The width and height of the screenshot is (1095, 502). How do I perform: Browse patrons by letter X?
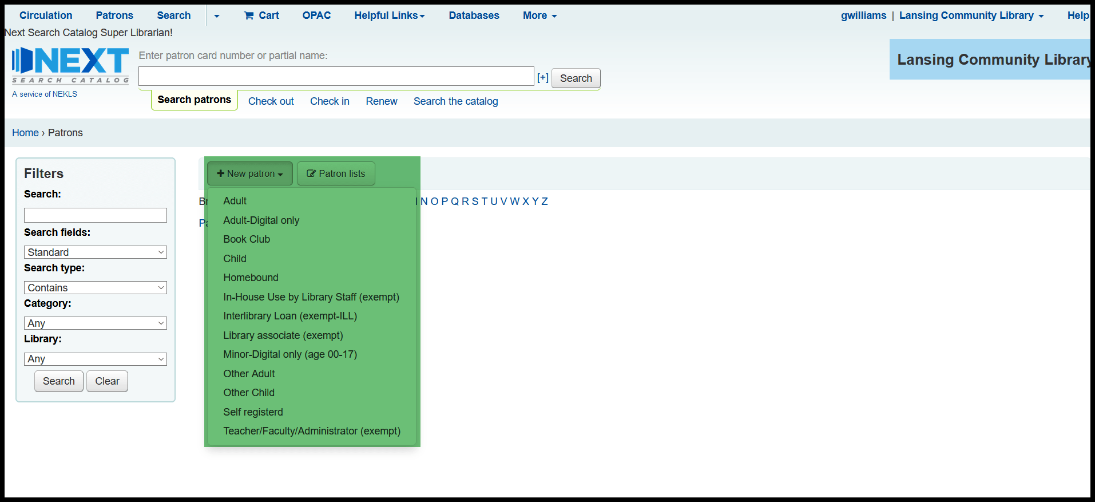pos(526,201)
